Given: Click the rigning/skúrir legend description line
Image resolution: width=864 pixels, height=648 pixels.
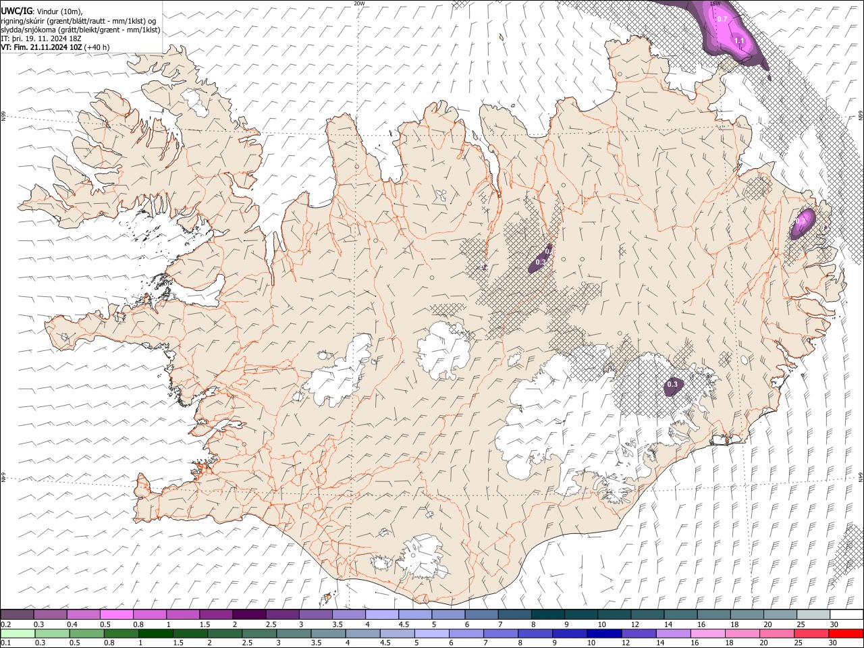Looking at the screenshot, I should [x=78, y=20].
